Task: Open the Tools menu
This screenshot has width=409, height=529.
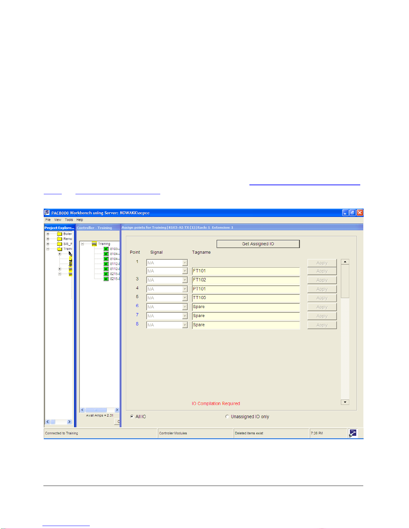Action: click(69, 220)
